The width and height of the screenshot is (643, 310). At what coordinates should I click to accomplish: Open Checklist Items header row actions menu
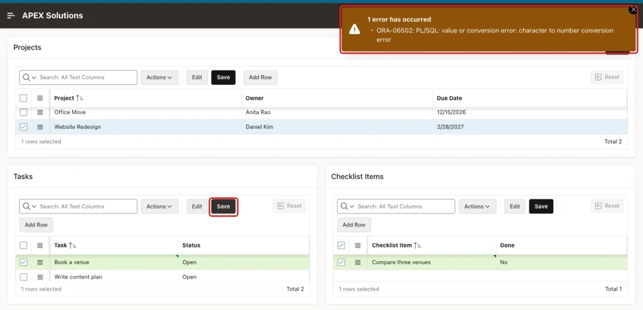point(357,245)
